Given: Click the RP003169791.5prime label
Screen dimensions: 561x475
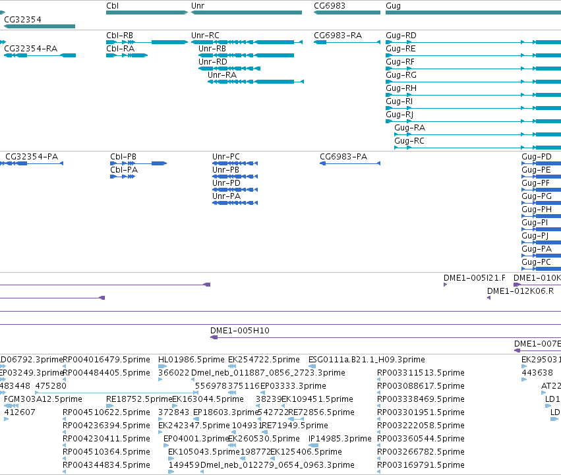Looking at the screenshot, I should [421, 465].
